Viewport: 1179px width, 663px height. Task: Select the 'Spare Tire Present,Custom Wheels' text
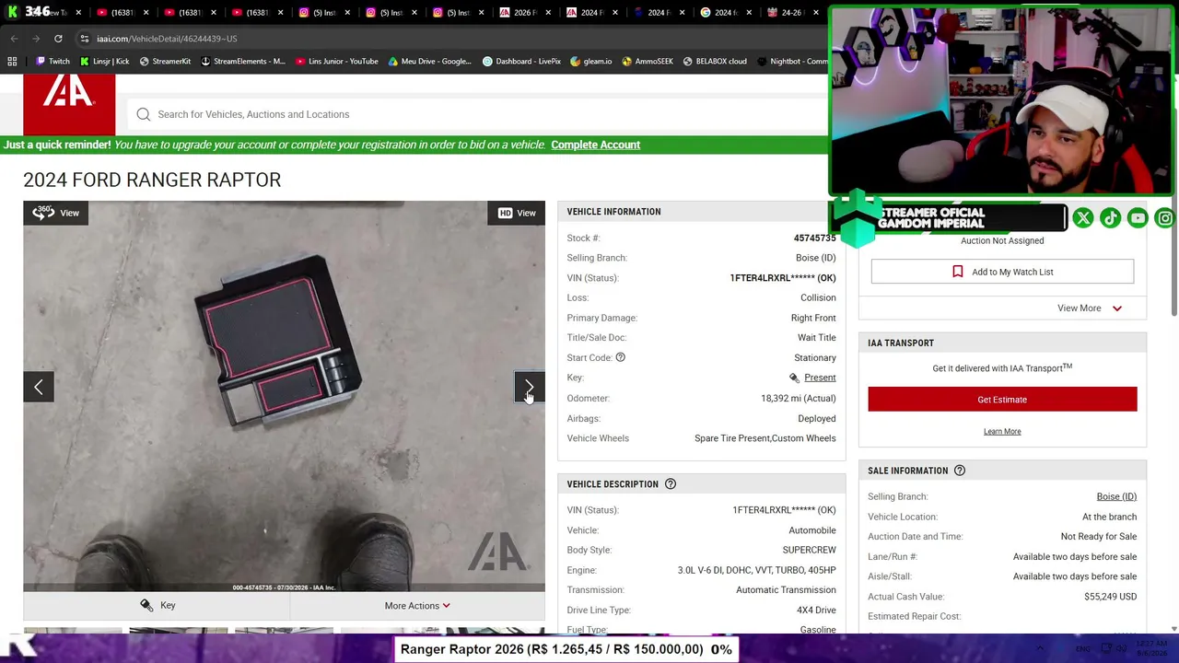[765, 438]
